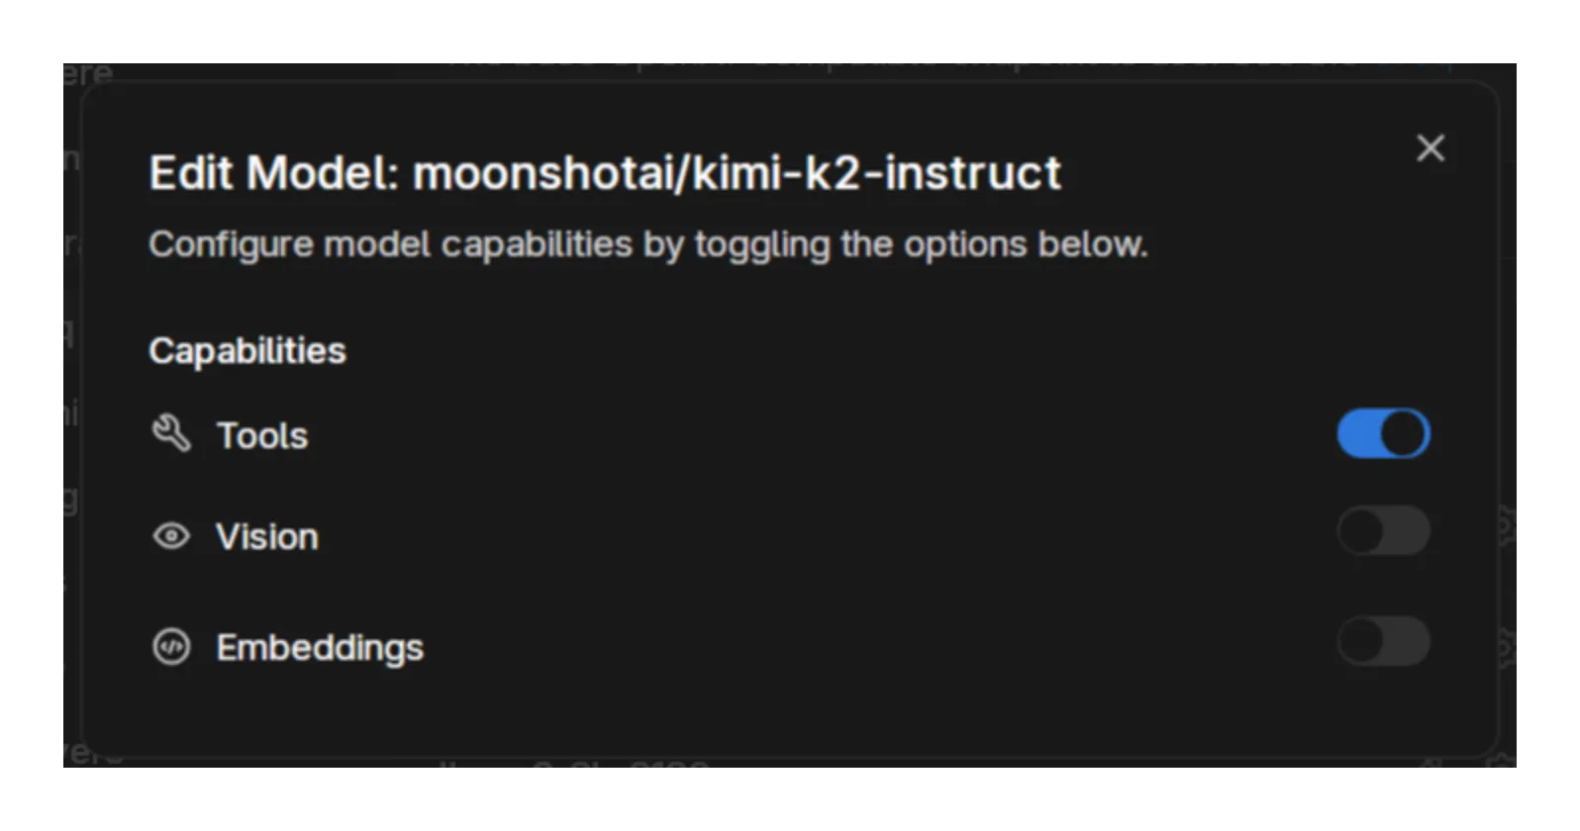Click the Embeddings capability label
The image size is (1580, 831).
click(319, 647)
